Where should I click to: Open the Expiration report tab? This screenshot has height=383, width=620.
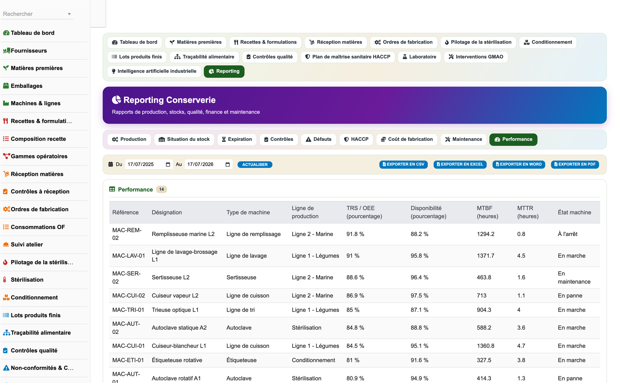pos(237,139)
